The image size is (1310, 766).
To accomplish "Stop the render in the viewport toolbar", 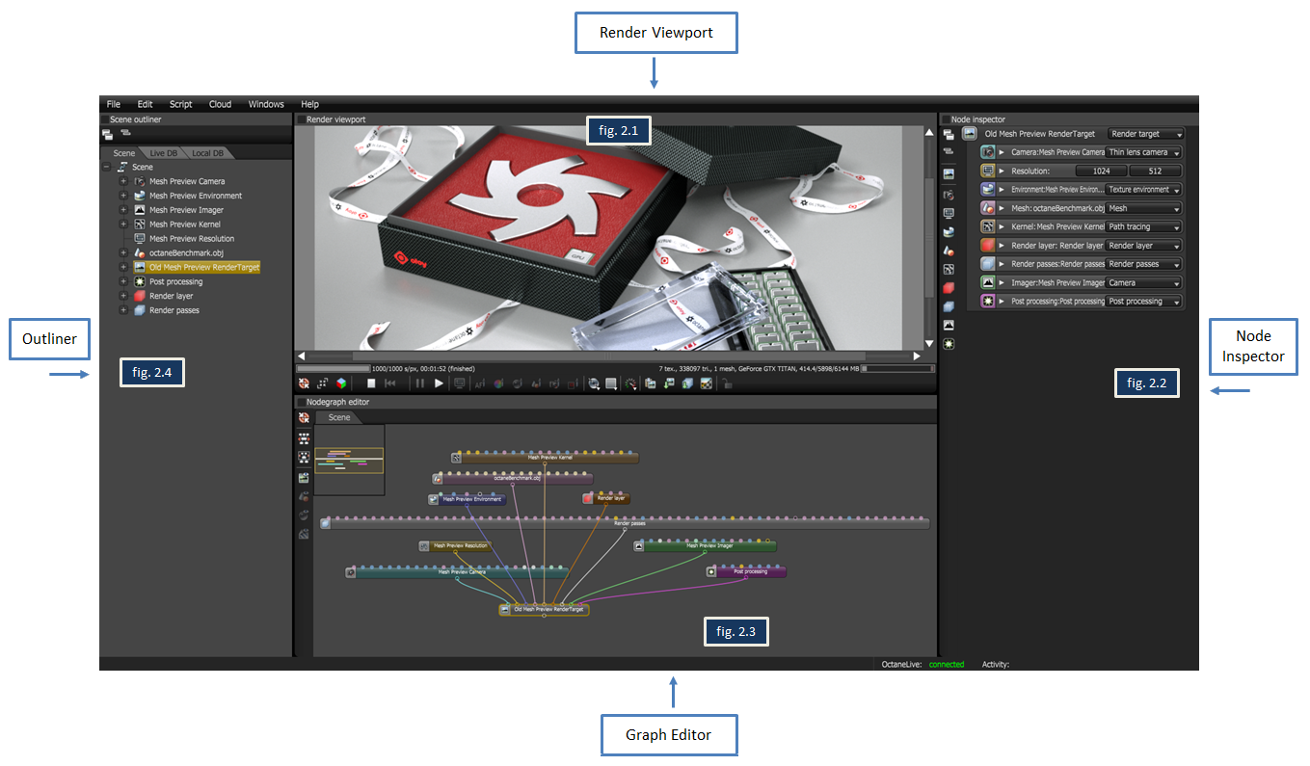I will pyautogui.click(x=371, y=383).
